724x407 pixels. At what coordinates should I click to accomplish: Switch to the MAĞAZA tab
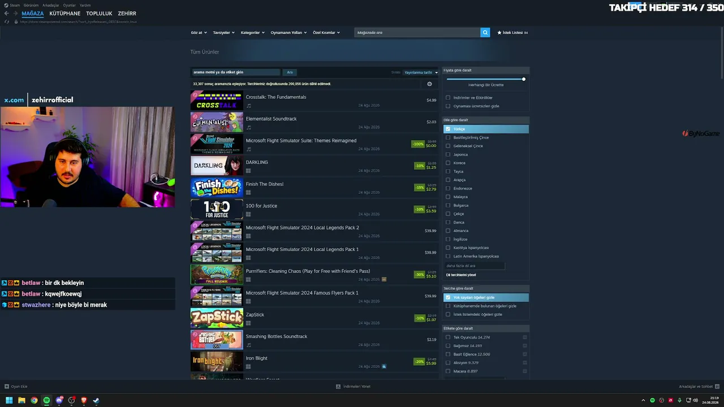[x=33, y=14]
